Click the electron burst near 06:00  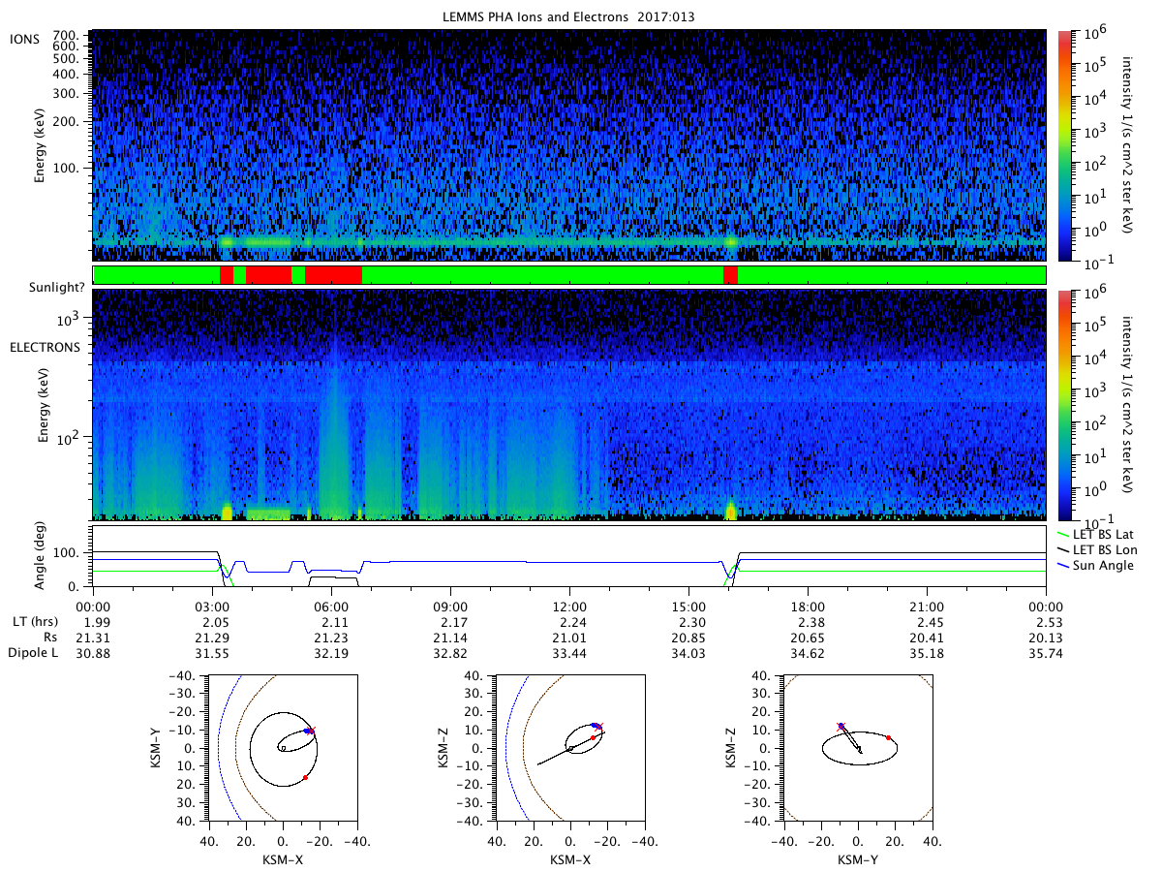[x=335, y=426]
